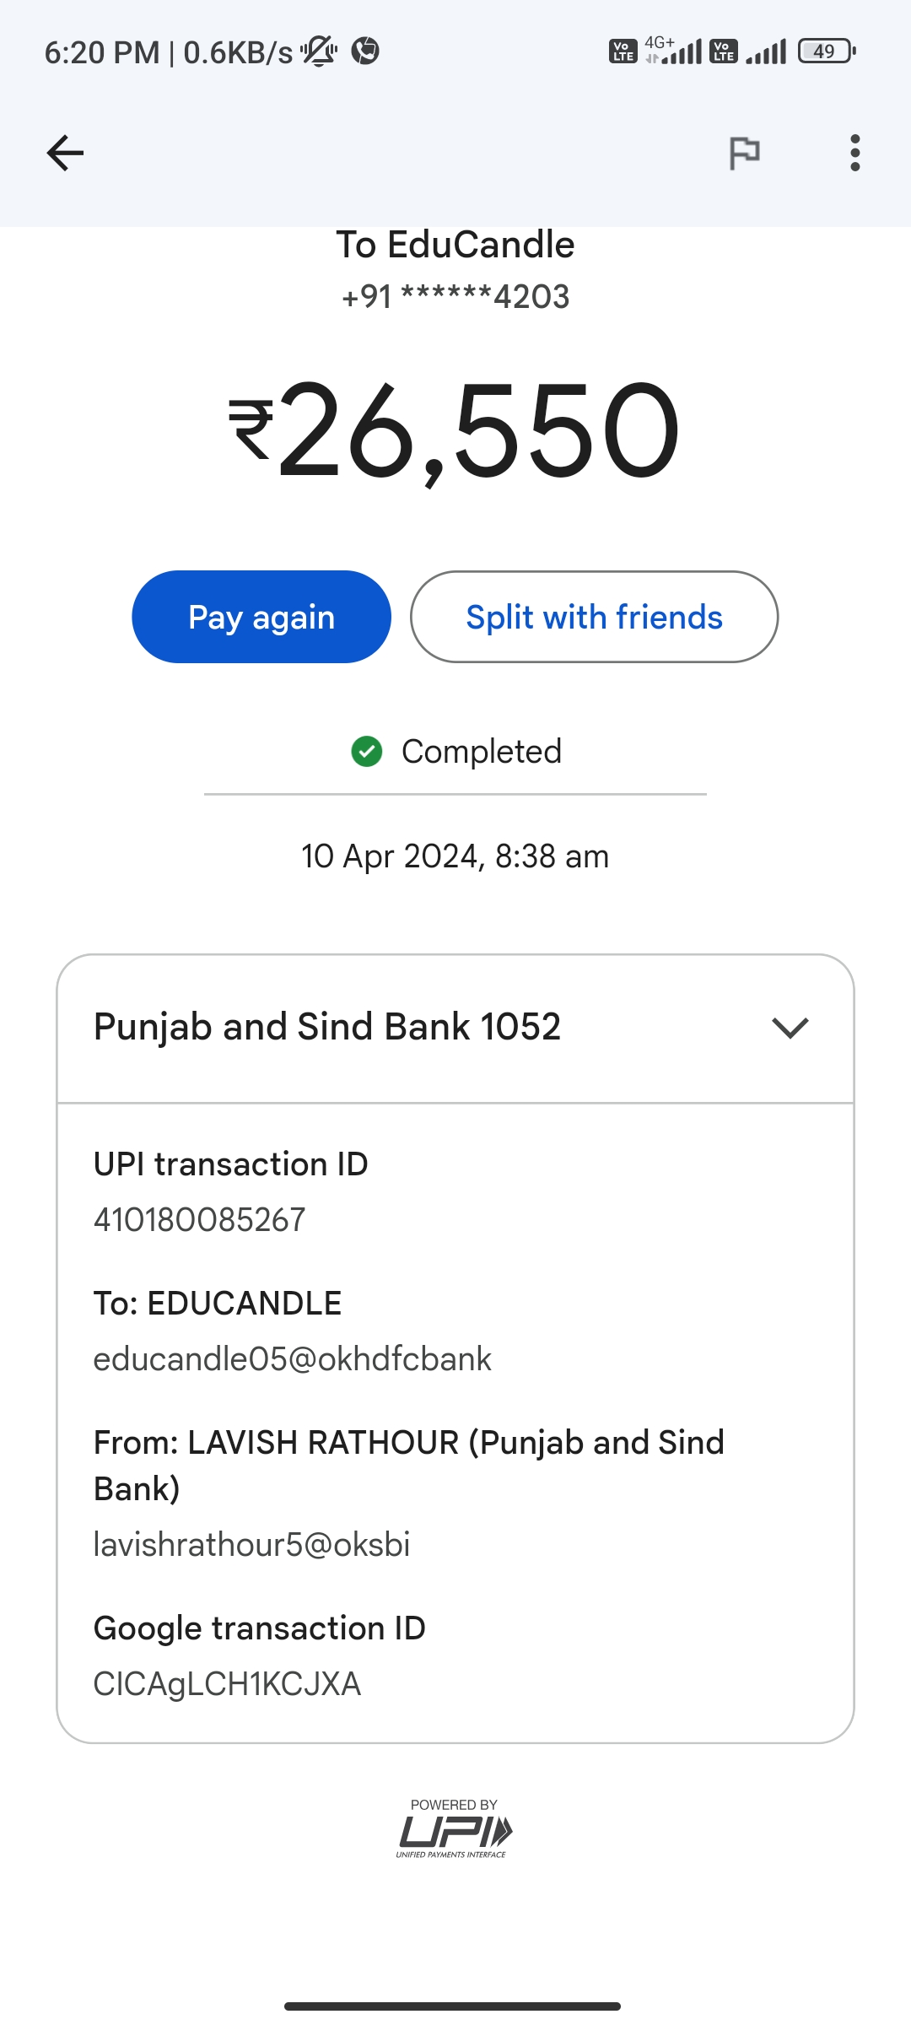Screen dimensions: 911x2025
Task: Tap Google transaction ID CICAgLCH1KCJXA
Action: 227,1684
